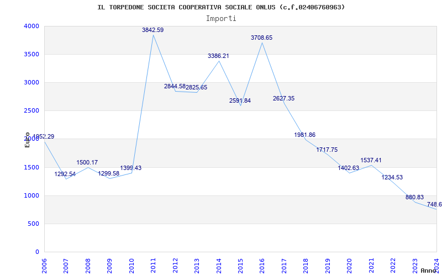
Task: Select the 2591.84 data label
Action: pos(240,101)
